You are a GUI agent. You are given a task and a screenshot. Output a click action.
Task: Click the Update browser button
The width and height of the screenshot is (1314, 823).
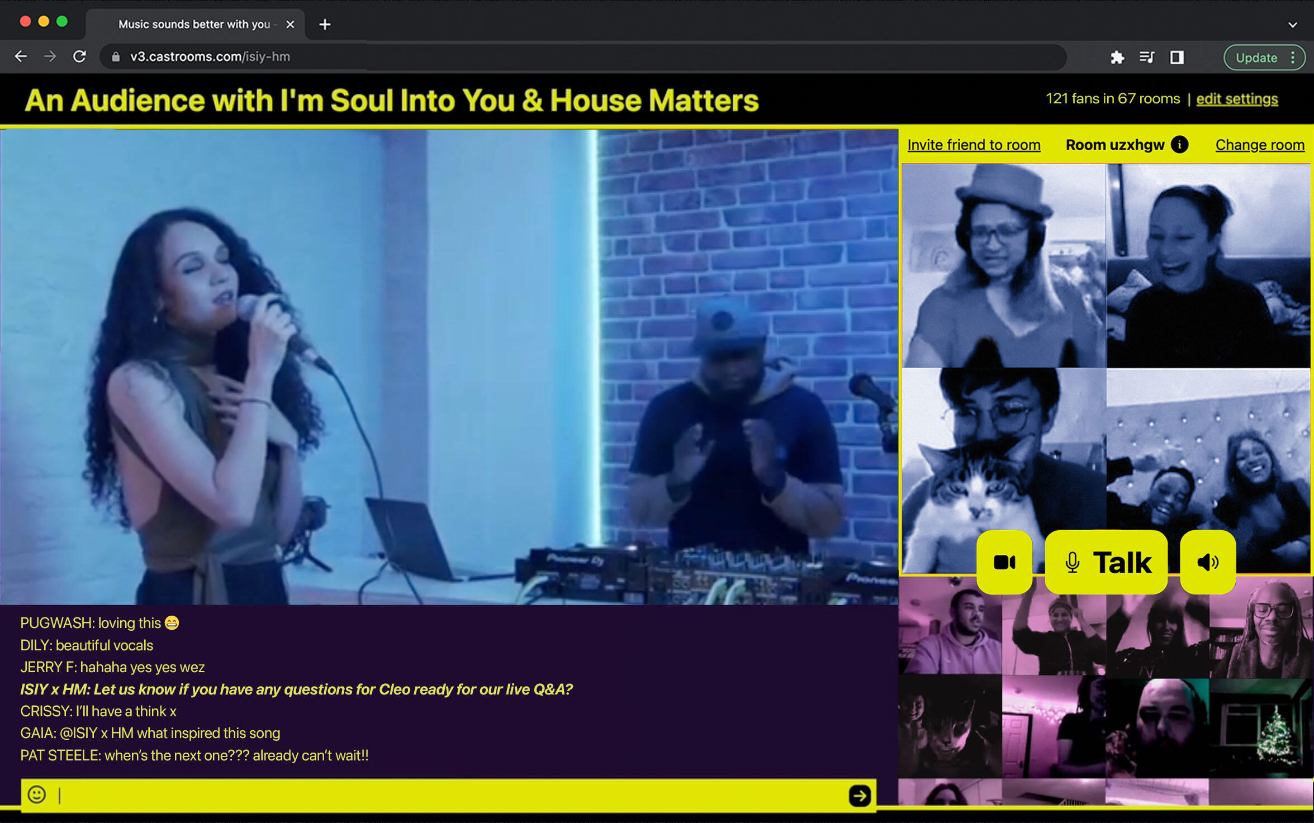[1256, 58]
